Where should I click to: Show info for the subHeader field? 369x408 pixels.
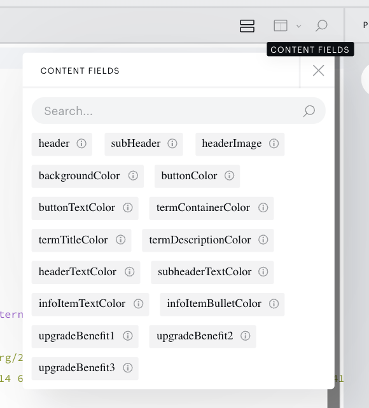pyautogui.click(x=172, y=144)
